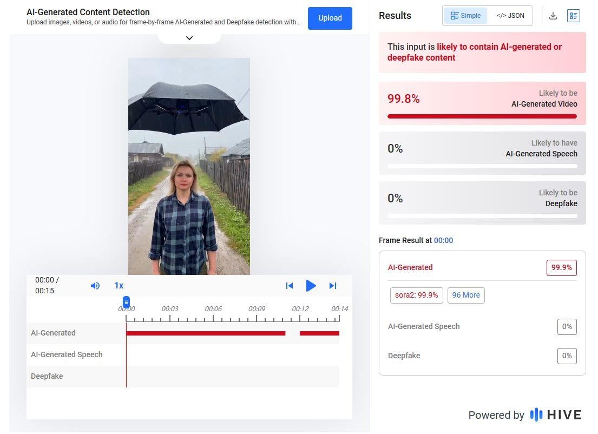This screenshot has height=434, width=598.
Task: Click the Hive logo
Action: 556,415
